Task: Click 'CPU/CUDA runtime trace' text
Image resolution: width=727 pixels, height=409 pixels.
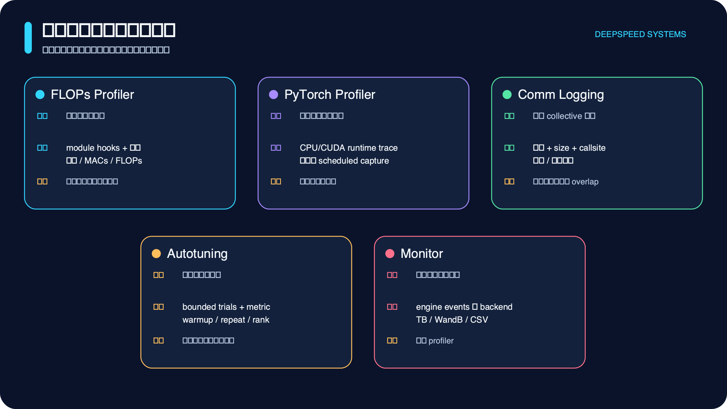Action: (x=349, y=148)
